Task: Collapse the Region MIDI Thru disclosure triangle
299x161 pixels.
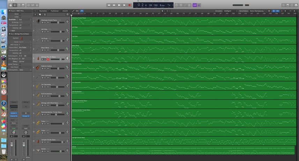Action: pyautogui.click(x=9, y=11)
